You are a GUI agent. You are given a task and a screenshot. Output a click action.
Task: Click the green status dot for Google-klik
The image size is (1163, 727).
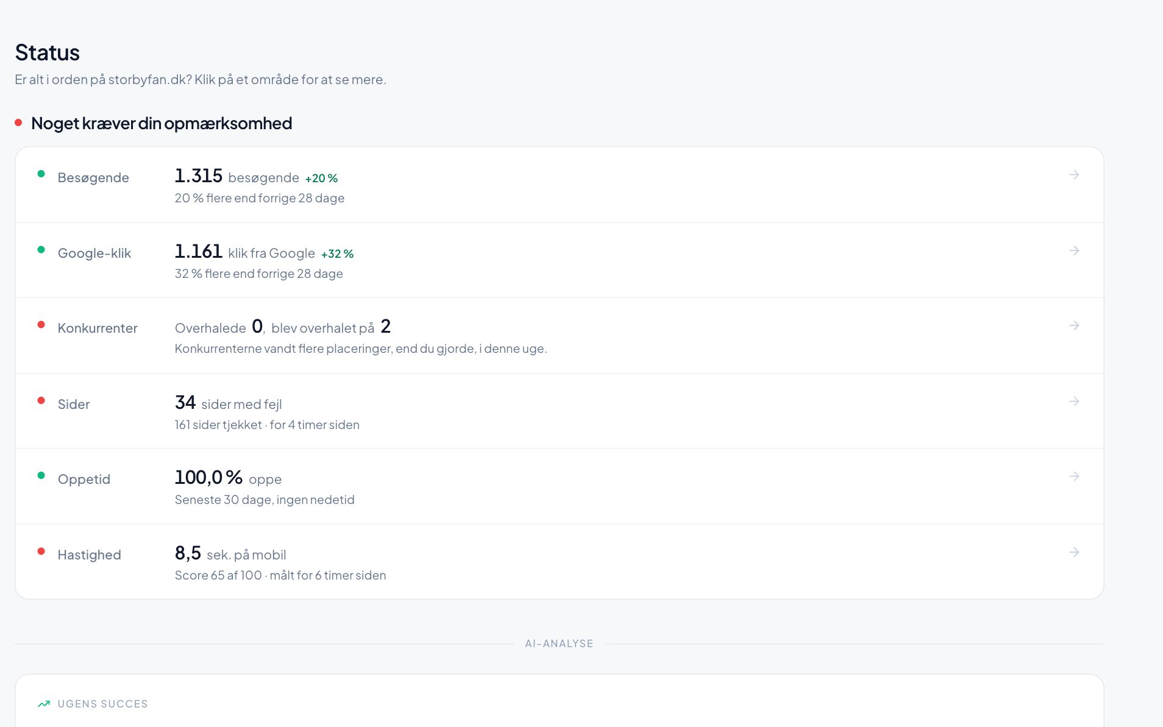41,249
